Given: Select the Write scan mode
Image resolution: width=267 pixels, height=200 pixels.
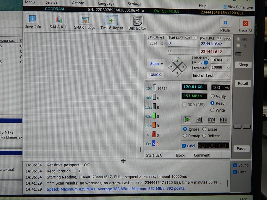Looking at the screenshot, I should pyautogui.click(x=213, y=110).
